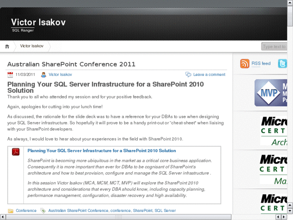Click the folder icon beside Conference

pos(10,211)
